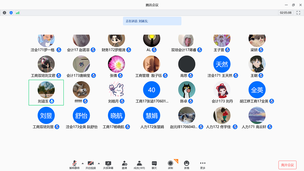Open the 聊天 chat panel

(x=154, y=164)
